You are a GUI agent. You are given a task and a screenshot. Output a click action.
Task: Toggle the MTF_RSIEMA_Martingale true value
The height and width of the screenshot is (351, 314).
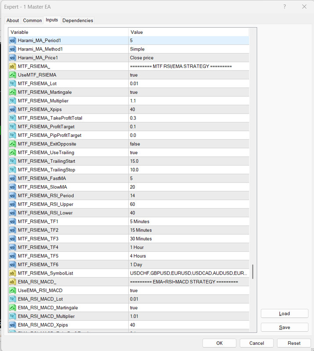point(189,92)
